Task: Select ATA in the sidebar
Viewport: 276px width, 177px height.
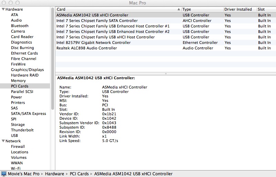Action: (x=14, y=15)
